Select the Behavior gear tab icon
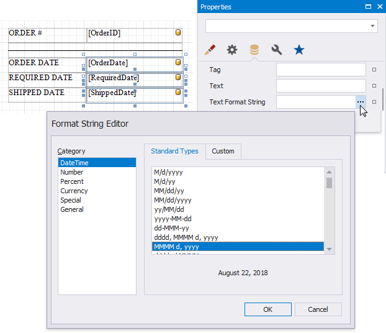The image size is (386, 333). point(232,50)
